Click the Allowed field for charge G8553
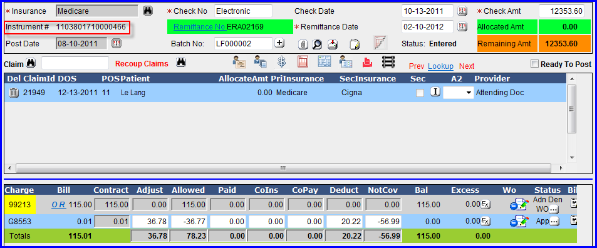 (189, 221)
